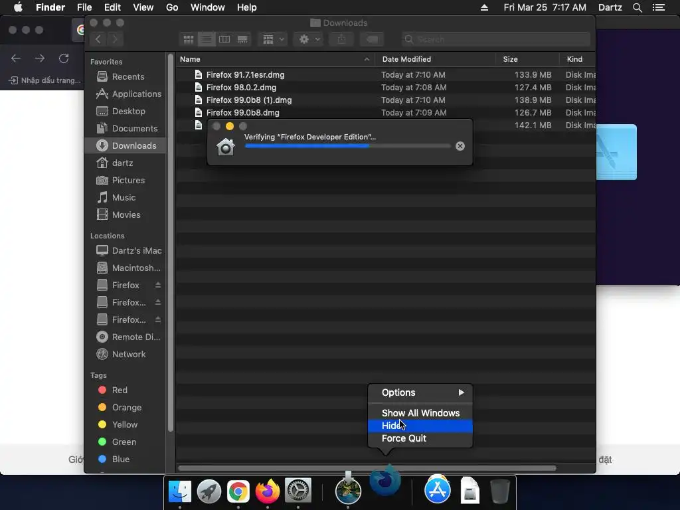Open the Window menu in menu bar

(x=207, y=7)
